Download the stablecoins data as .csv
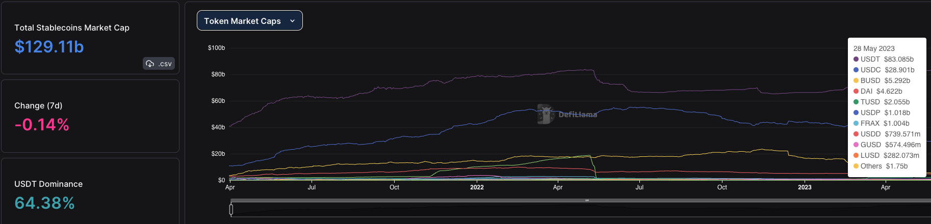Image resolution: width=931 pixels, height=224 pixels. 159,64
